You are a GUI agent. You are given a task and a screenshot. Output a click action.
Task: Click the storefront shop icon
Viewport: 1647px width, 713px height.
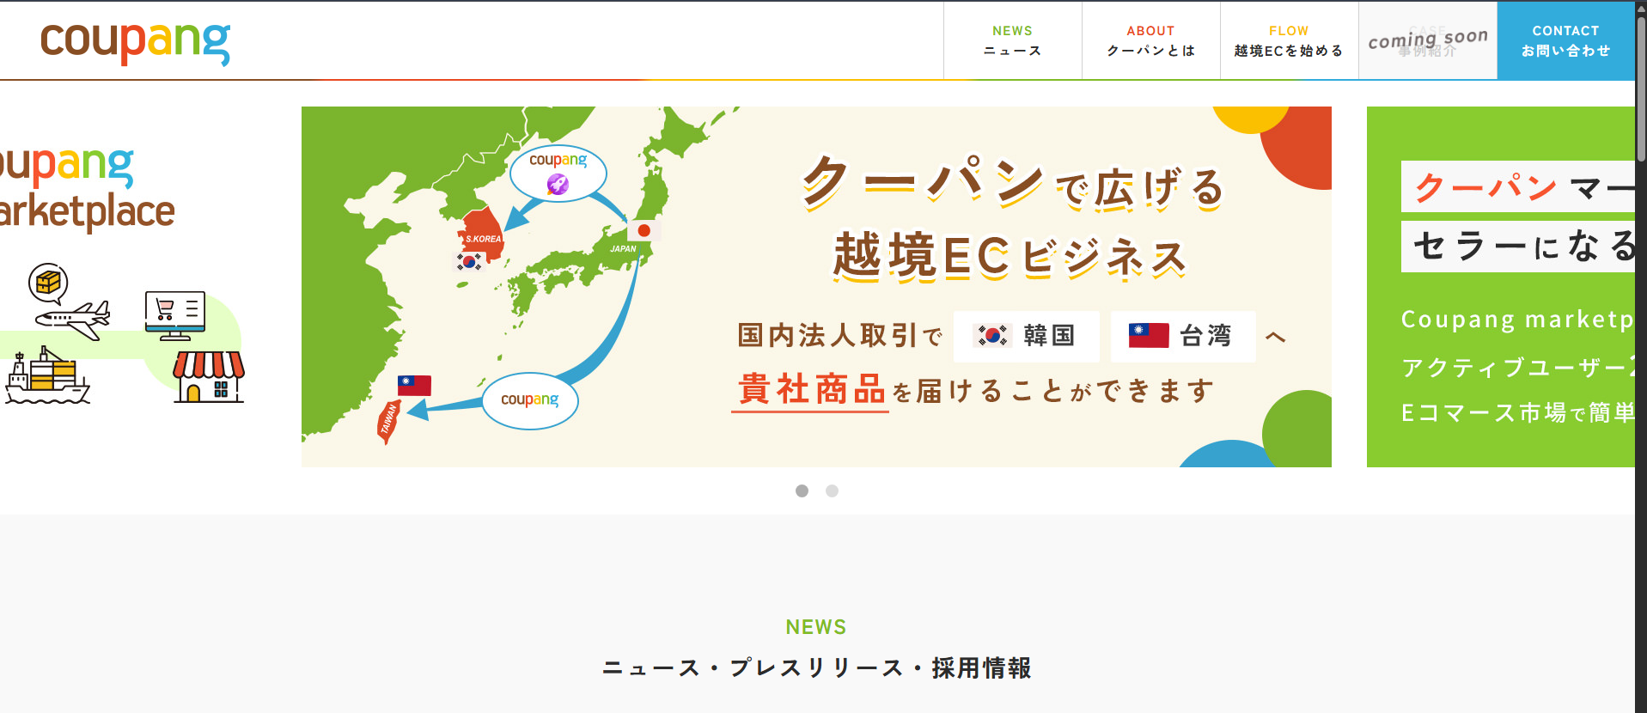coord(209,376)
